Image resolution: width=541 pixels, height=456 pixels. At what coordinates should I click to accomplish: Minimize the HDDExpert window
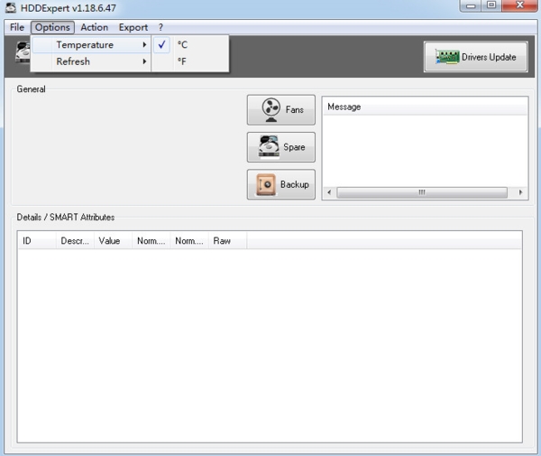pyautogui.click(x=471, y=5)
